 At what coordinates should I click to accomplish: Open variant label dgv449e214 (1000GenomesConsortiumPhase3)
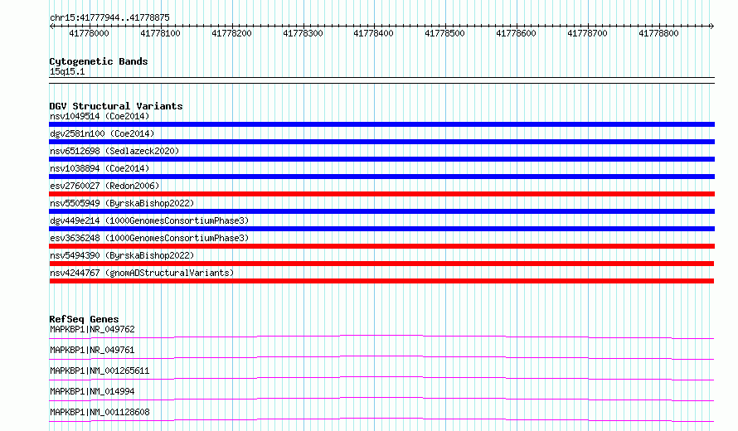tap(149, 220)
